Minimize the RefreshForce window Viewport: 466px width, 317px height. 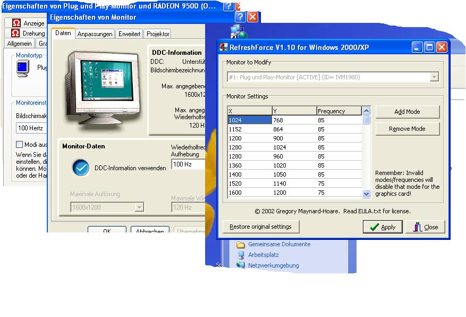[417, 47]
